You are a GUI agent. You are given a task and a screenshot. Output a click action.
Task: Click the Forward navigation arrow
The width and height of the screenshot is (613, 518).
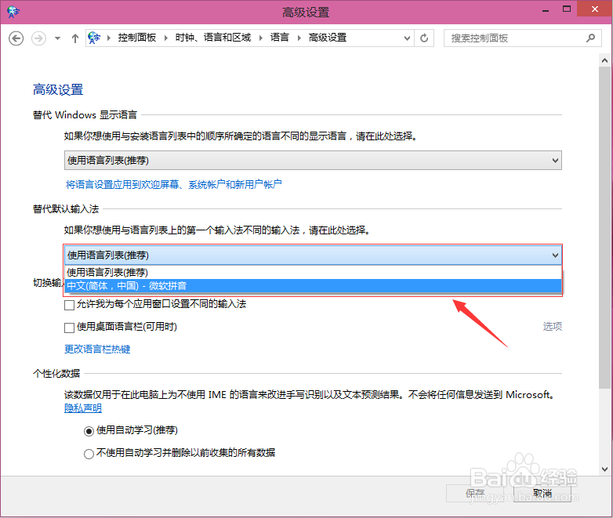(38, 38)
